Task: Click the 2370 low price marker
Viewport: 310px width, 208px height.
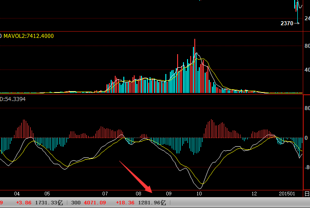Action: 287,23
